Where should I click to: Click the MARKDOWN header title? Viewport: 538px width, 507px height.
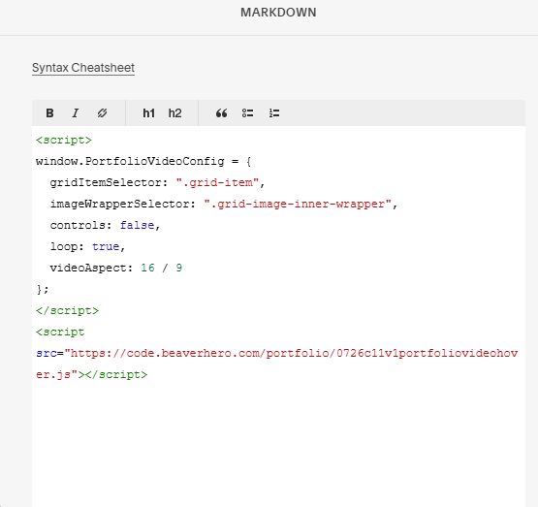coord(278,13)
